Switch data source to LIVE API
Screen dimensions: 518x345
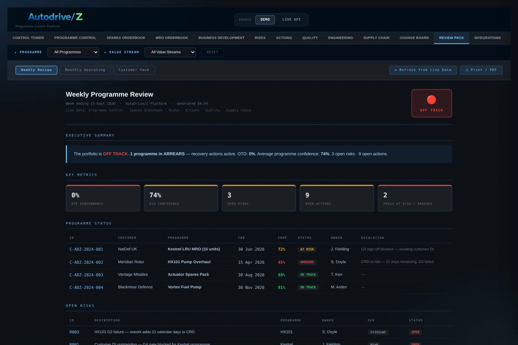tap(291, 19)
